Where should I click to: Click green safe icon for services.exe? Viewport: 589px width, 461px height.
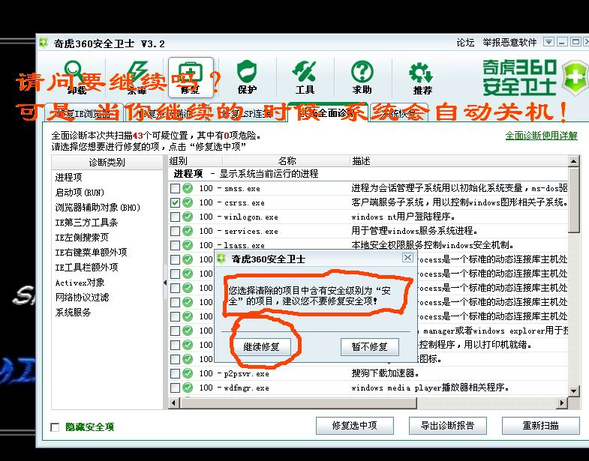(188, 231)
